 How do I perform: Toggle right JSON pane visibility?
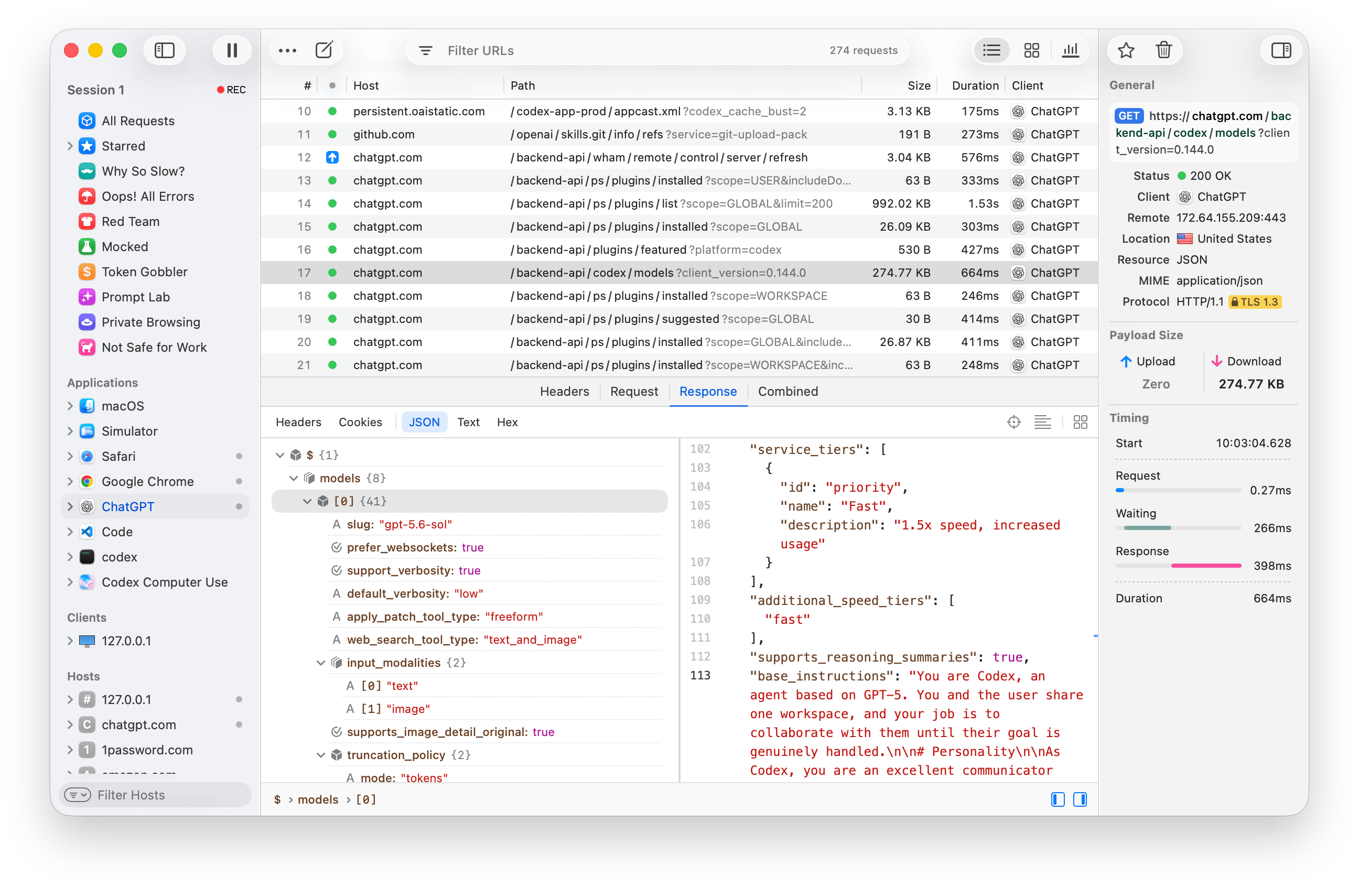pyautogui.click(x=1080, y=799)
